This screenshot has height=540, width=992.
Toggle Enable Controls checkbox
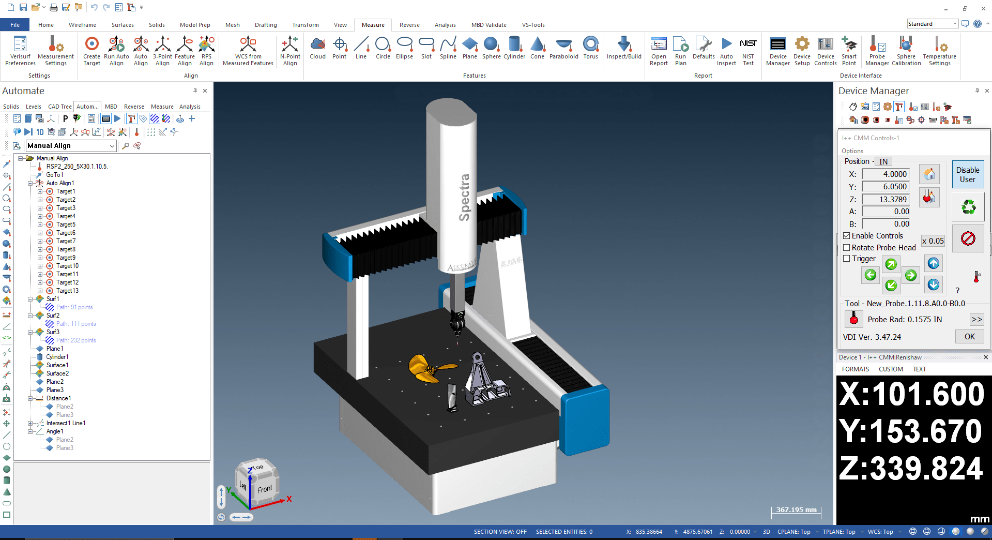[847, 236]
